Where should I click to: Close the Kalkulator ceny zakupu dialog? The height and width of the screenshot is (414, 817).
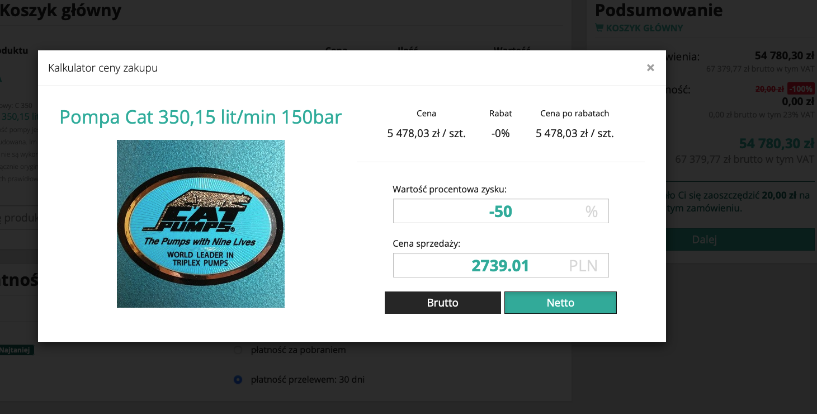click(650, 68)
